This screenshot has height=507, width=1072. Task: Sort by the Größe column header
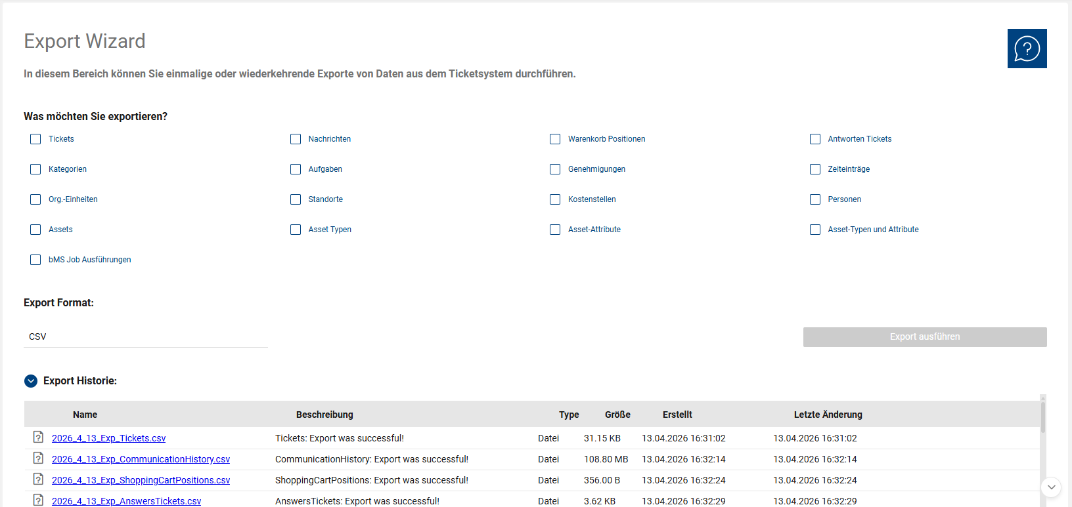point(617,415)
